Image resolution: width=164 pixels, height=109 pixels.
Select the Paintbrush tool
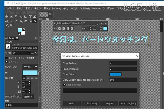11,21
